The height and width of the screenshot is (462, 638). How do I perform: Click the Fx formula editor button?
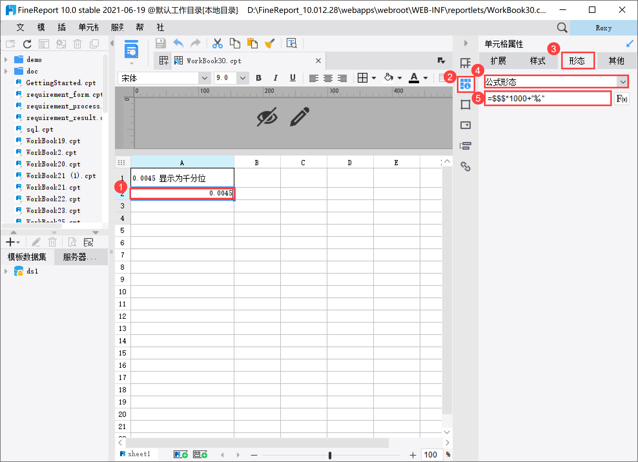coord(622,99)
